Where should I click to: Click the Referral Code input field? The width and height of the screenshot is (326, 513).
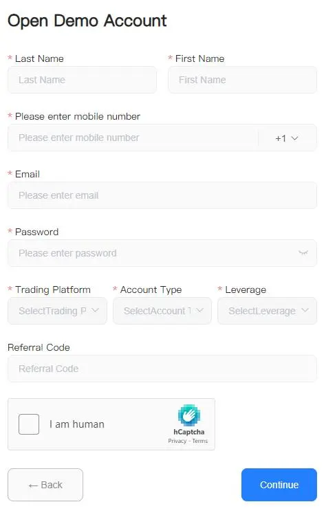(162, 369)
